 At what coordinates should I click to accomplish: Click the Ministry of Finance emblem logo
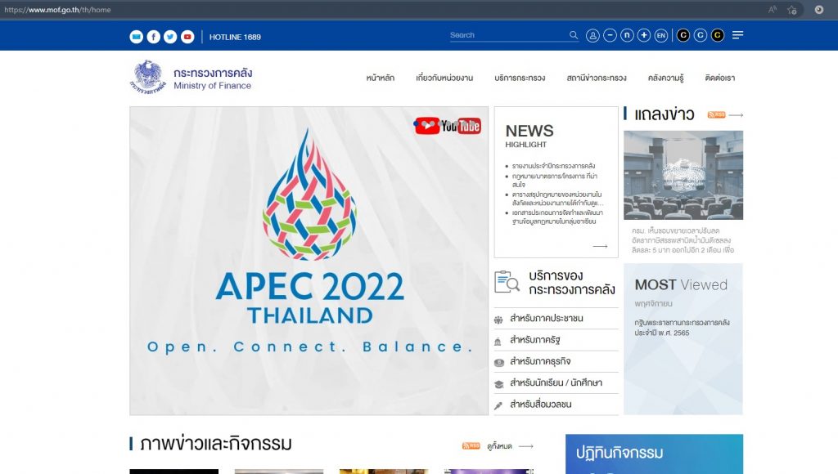147,78
